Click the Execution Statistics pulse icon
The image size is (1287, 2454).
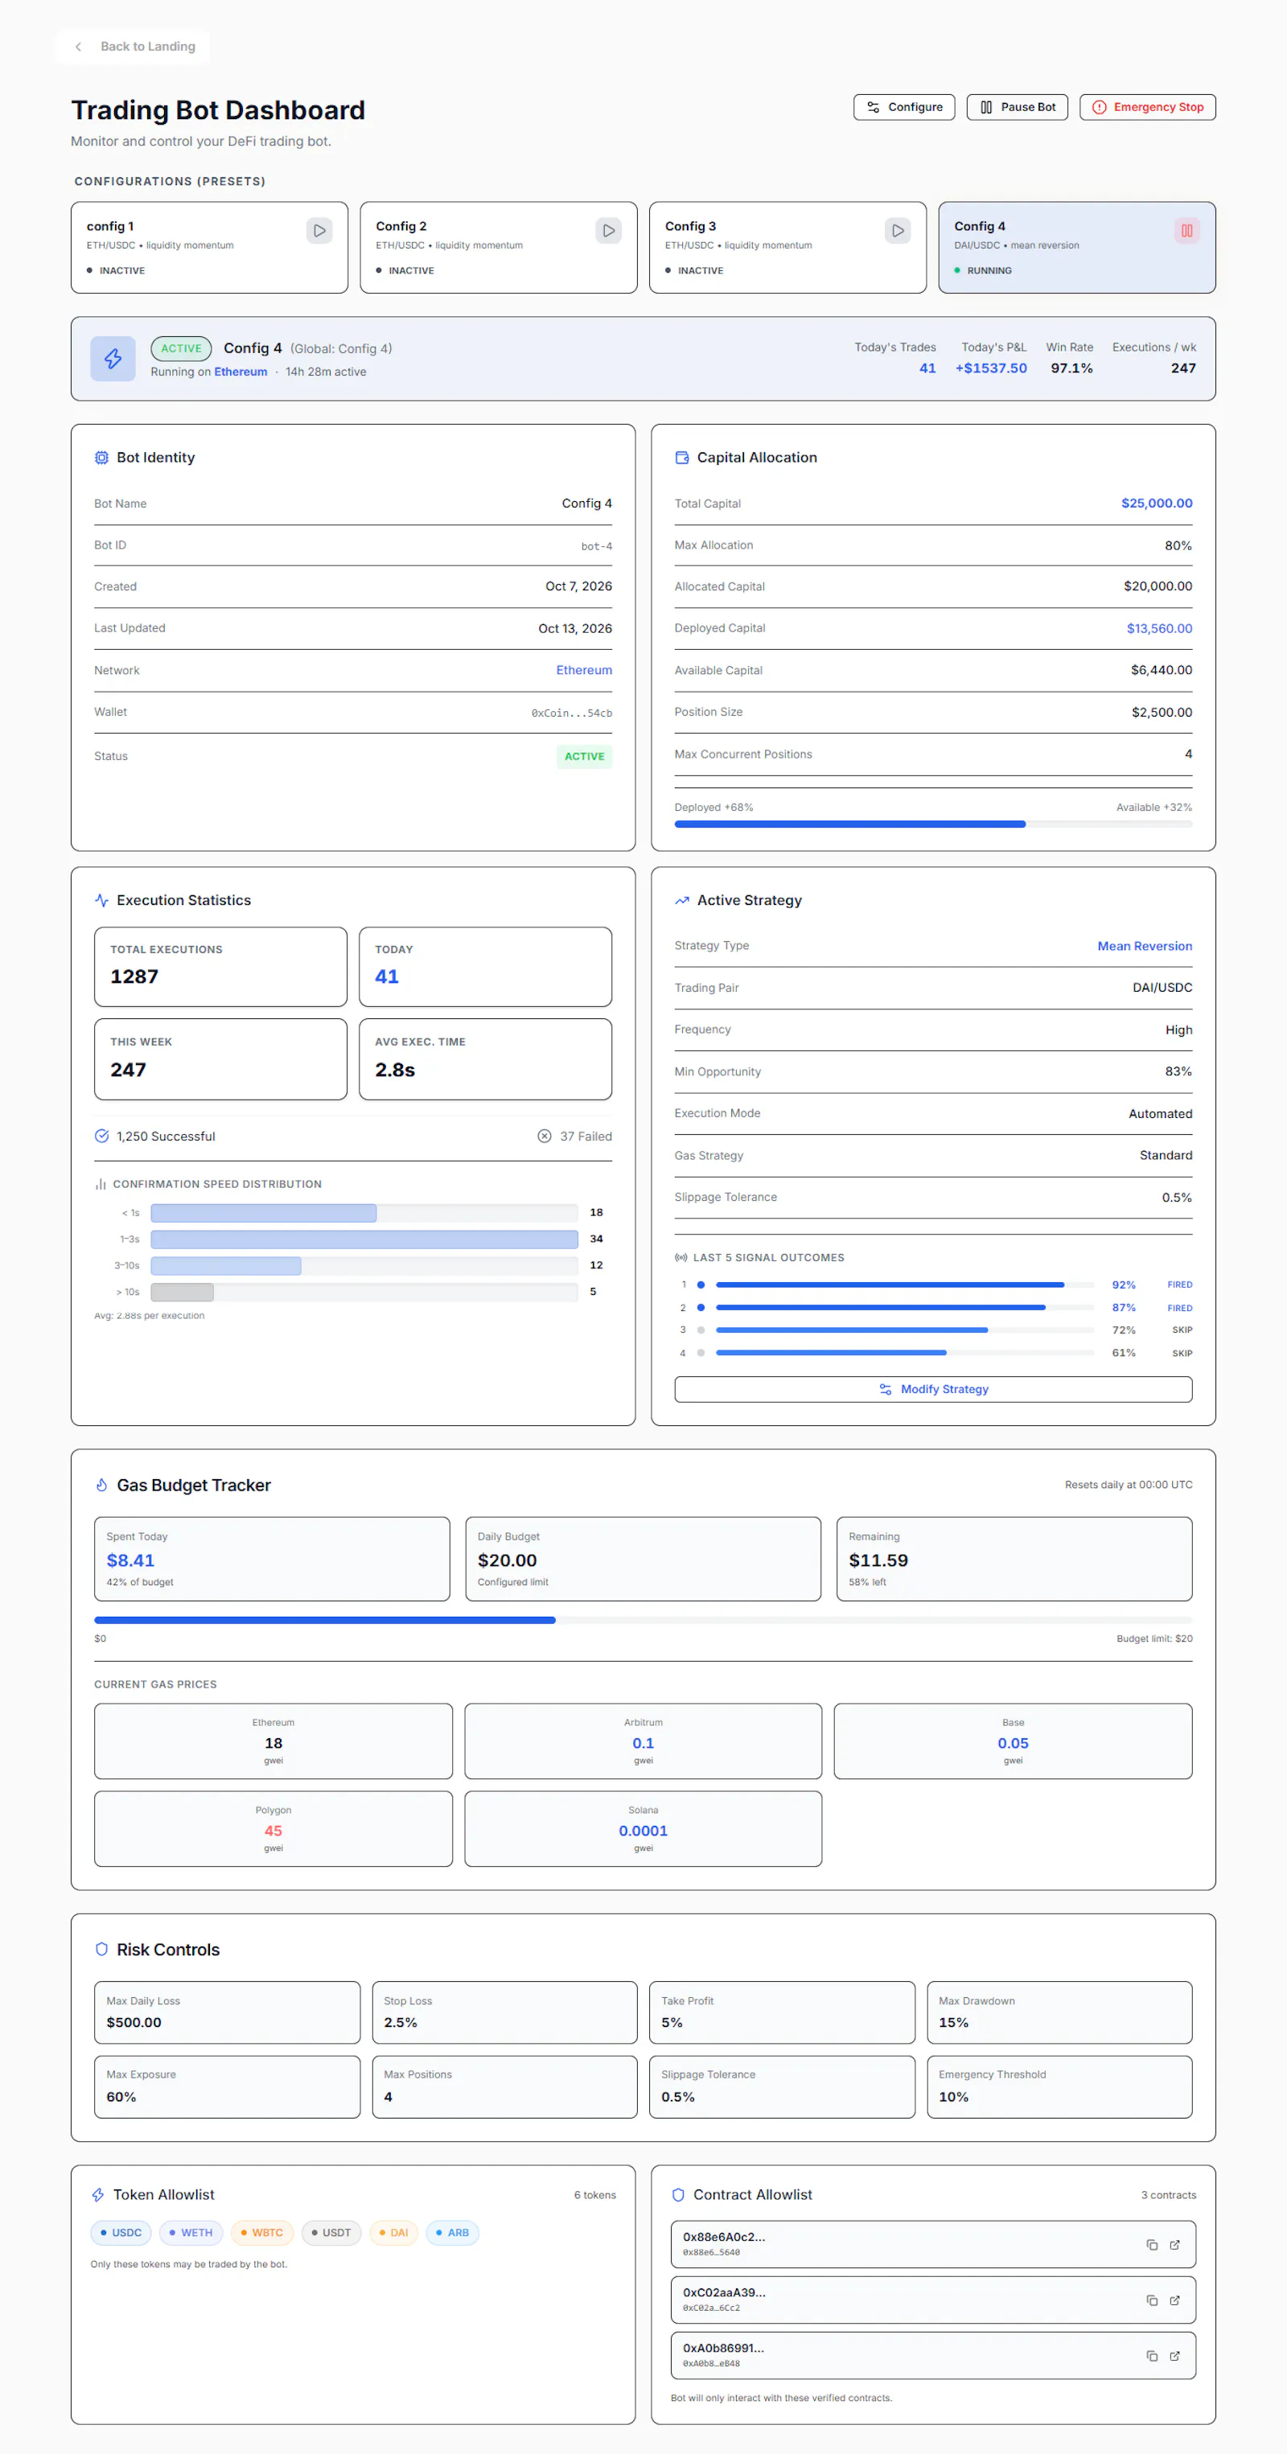click(101, 900)
